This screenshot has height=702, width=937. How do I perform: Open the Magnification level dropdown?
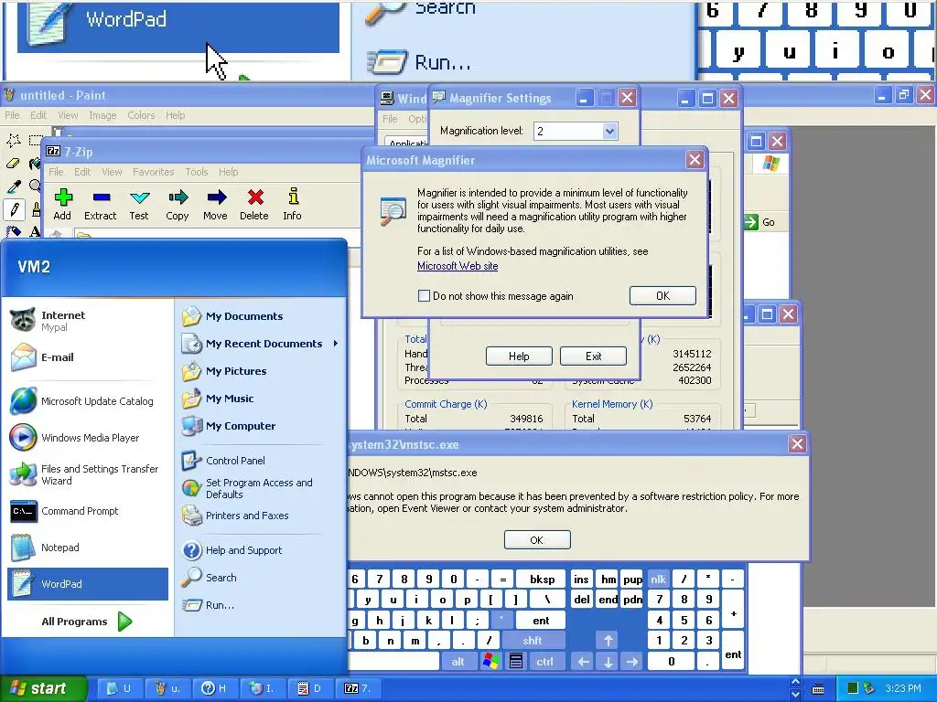click(609, 132)
